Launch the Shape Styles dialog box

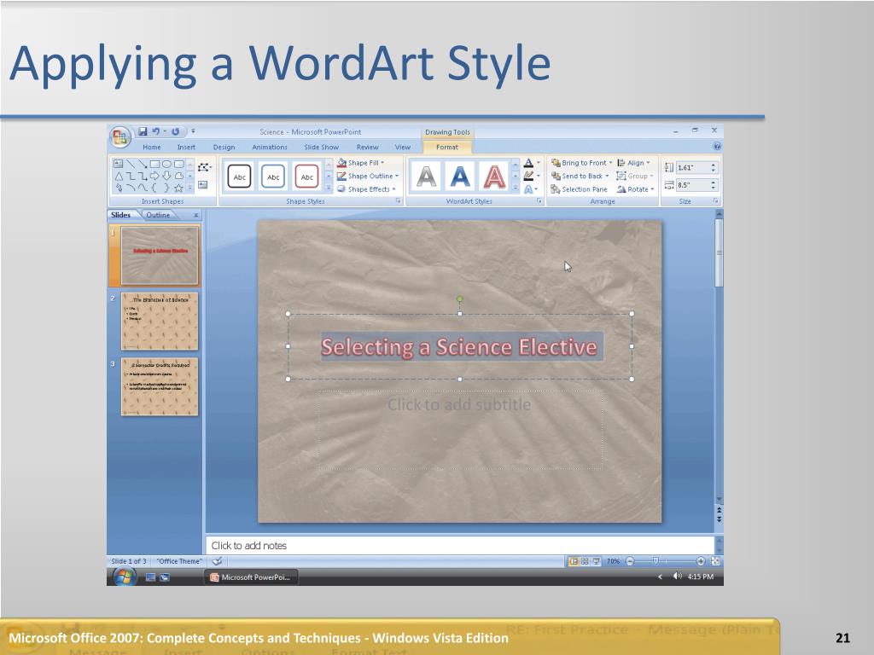coord(399,201)
